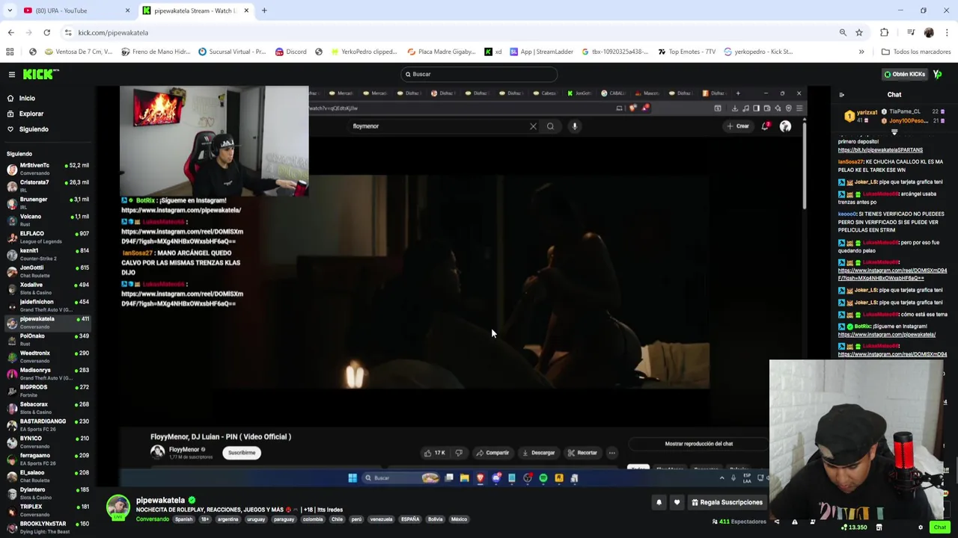This screenshot has width=958, height=538.
Task: Go back in browser history
Action: tap(10, 32)
